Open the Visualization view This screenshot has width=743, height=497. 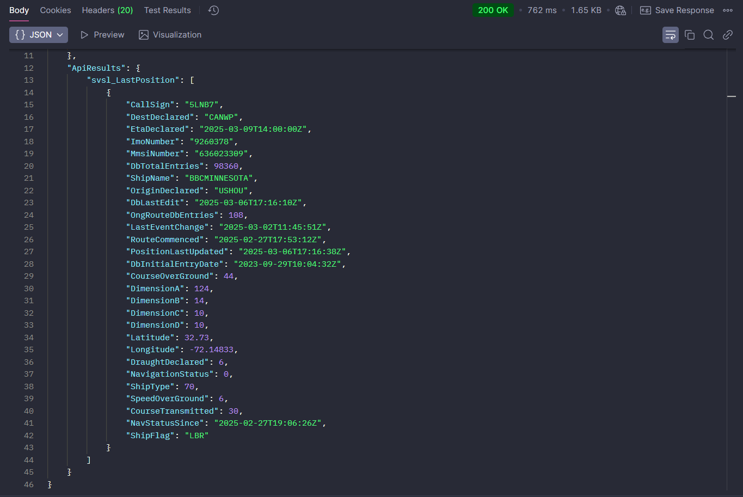tap(170, 35)
